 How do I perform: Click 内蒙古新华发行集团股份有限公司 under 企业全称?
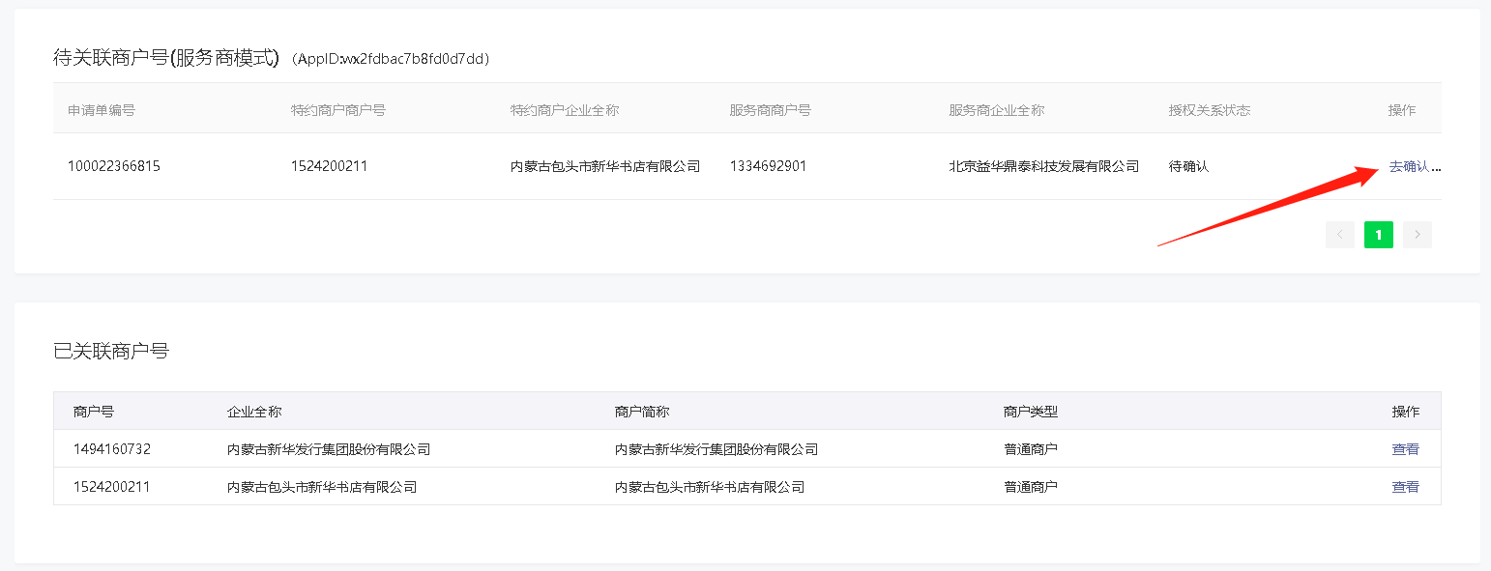(x=329, y=449)
